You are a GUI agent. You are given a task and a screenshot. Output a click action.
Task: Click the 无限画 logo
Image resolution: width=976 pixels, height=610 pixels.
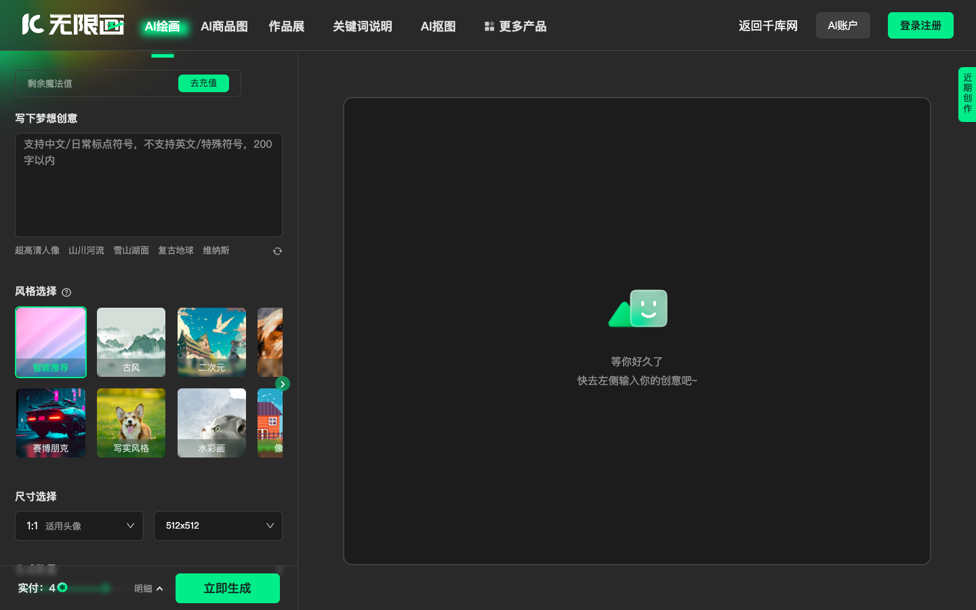pos(73,25)
